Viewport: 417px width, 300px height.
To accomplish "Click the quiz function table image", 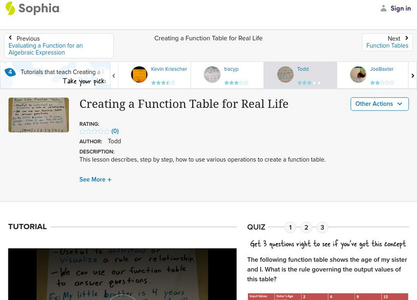I will (x=328, y=296).
